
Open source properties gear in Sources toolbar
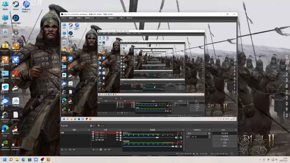click(x=101, y=150)
